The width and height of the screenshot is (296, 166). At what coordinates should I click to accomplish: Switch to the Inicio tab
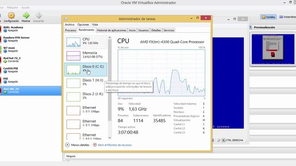(132, 30)
